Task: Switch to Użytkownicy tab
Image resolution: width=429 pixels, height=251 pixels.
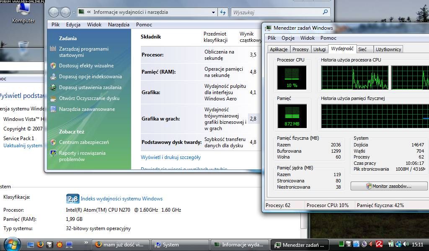Action: pos(388,49)
